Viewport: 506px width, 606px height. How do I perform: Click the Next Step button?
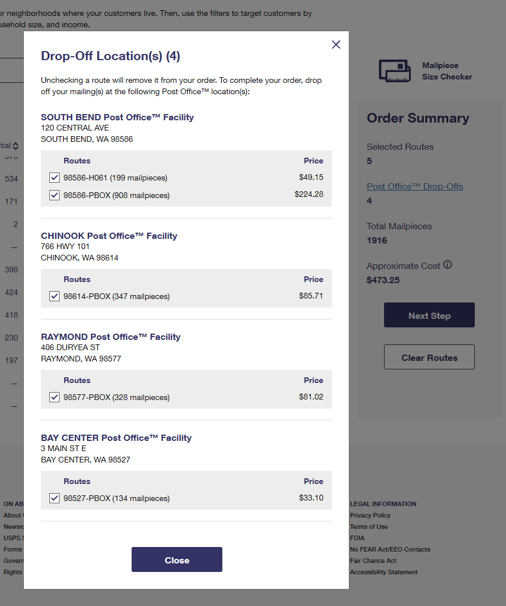coord(429,315)
